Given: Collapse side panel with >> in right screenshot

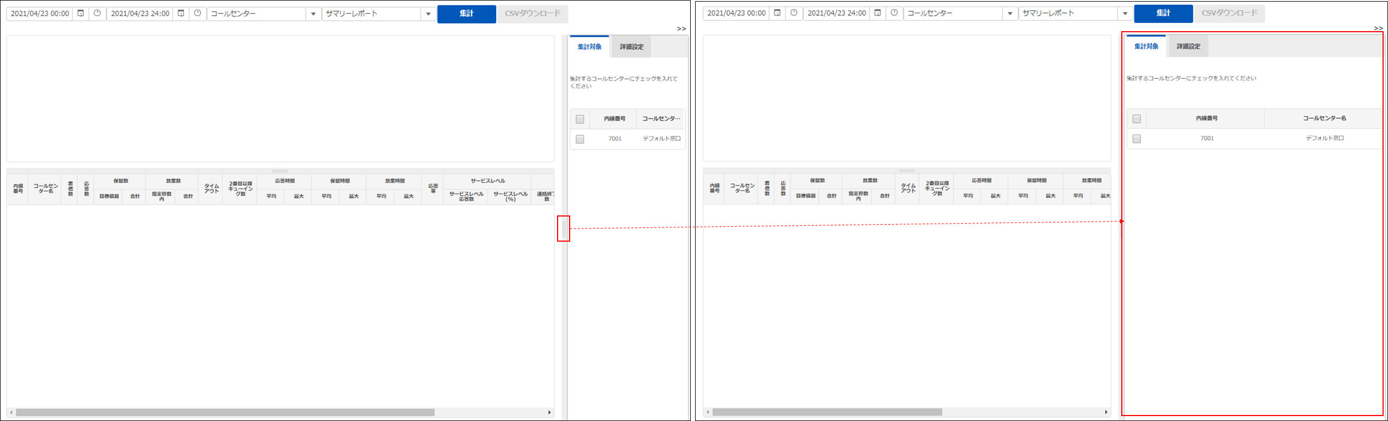Looking at the screenshot, I should tap(1378, 28).
